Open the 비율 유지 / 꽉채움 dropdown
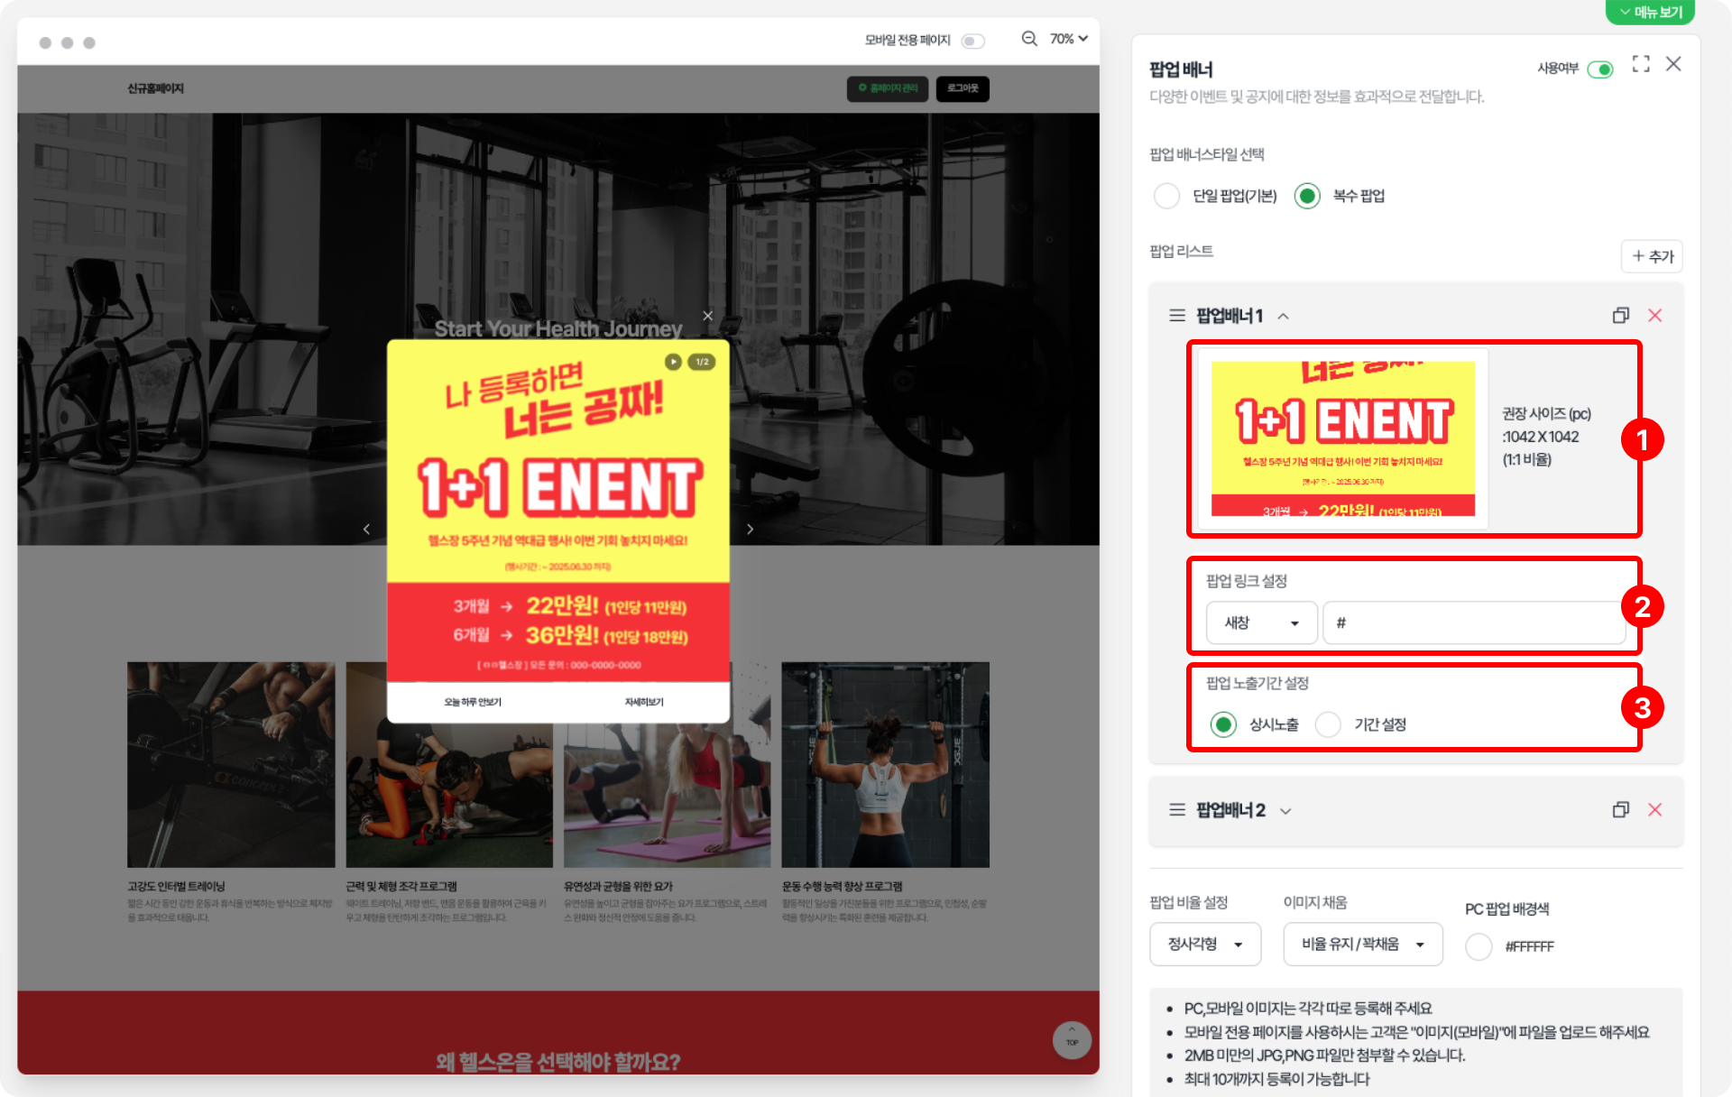This screenshot has width=1732, height=1097. pyautogui.click(x=1363, y=945)
